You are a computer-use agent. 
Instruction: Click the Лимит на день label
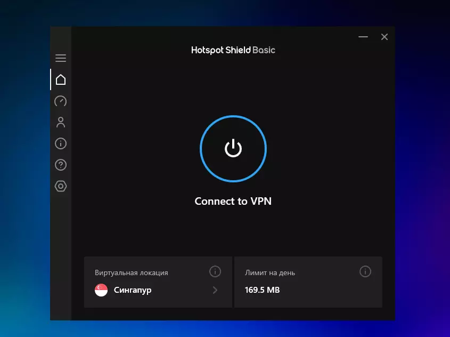pyautogui.click(x=270, y=272)
